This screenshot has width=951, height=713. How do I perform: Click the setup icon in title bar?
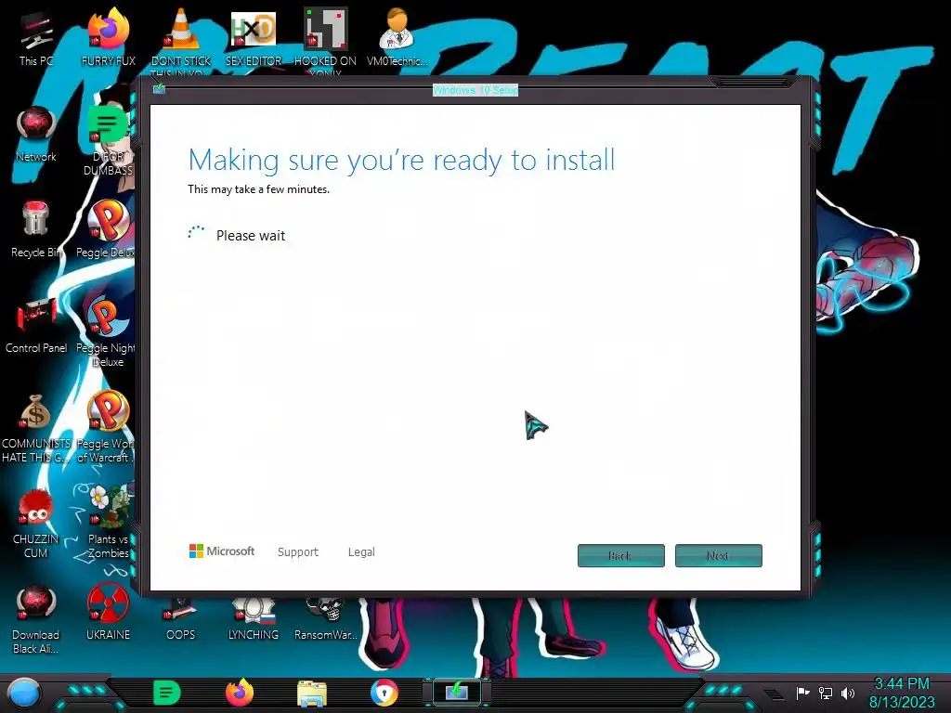point(159,89)
